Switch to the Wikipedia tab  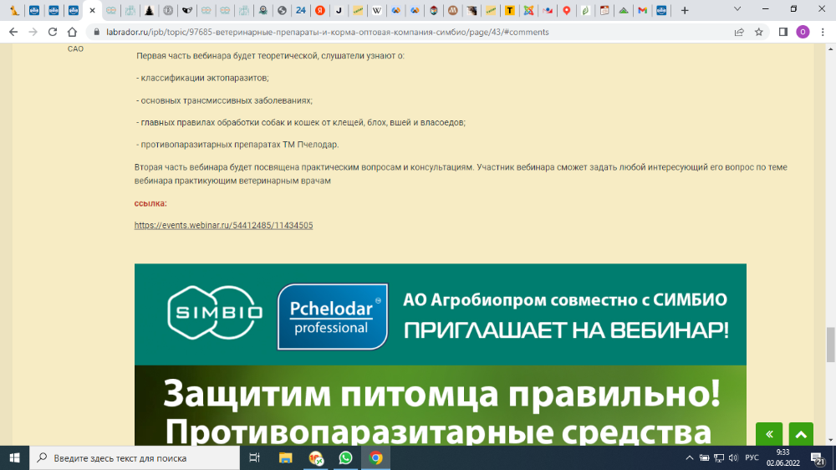[x=377, y=10]
